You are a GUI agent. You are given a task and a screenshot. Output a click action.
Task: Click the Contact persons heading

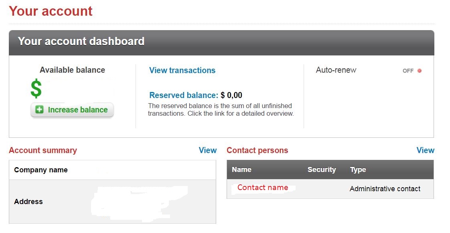pyautogui.click(x=257, y=150)
